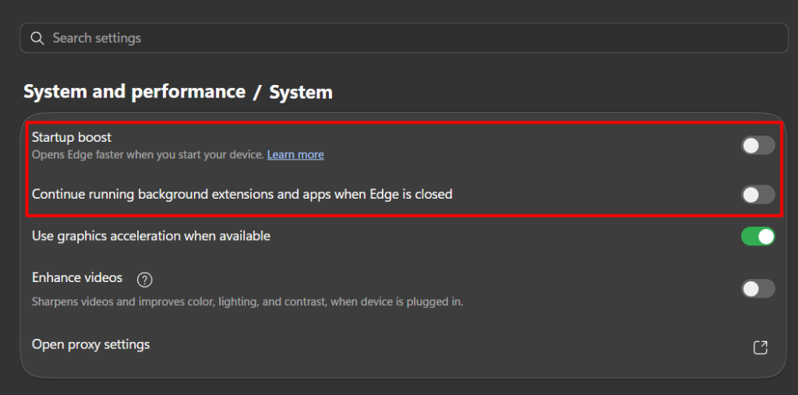Click the Open proxy settings label
798x395 pixels.
pos(91,344)
